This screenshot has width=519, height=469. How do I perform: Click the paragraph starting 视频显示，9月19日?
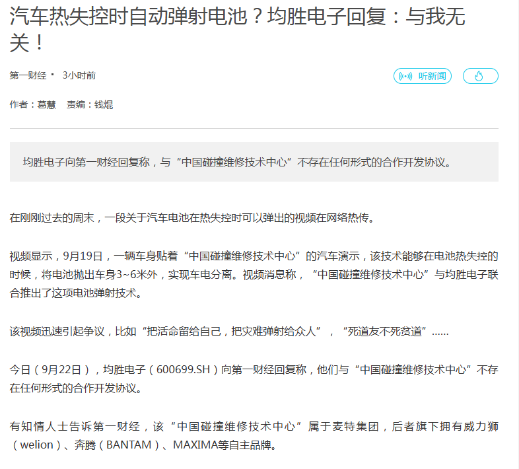[254, 274]
